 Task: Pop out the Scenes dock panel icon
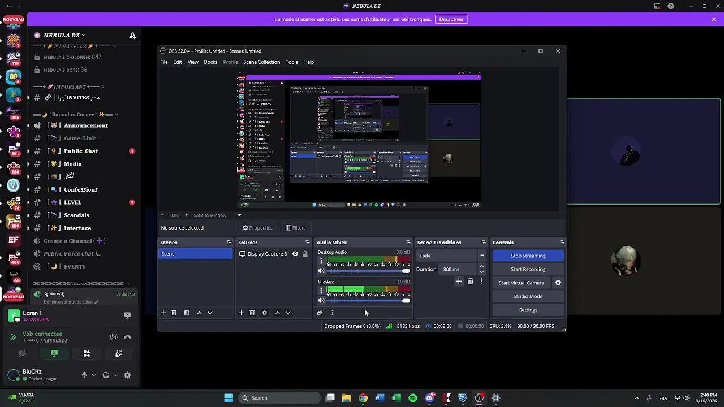point(229,243)
